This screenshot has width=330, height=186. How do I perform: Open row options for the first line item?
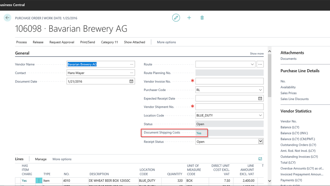pos(39,180)
